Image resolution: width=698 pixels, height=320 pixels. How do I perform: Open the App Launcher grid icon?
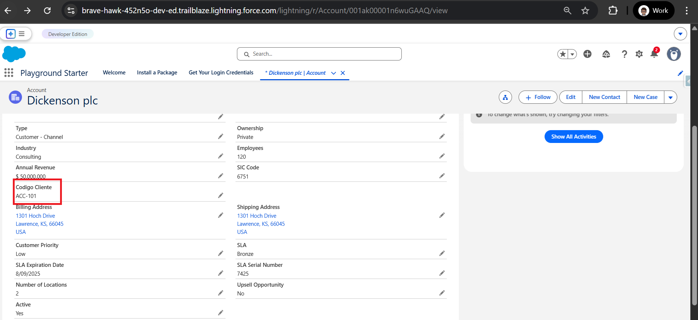[x=9, y=73]
